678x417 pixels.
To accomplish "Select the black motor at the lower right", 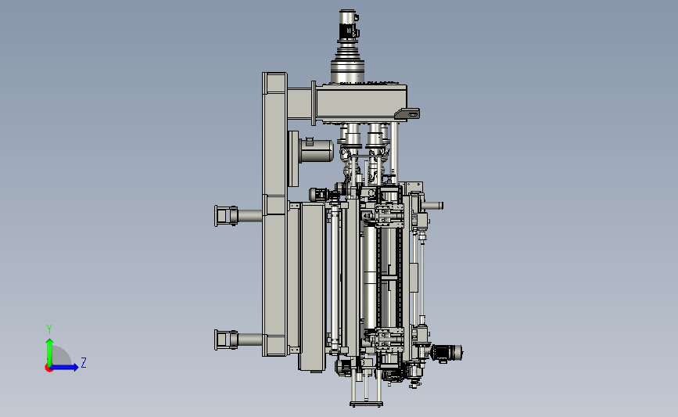I will click(447, 353).
